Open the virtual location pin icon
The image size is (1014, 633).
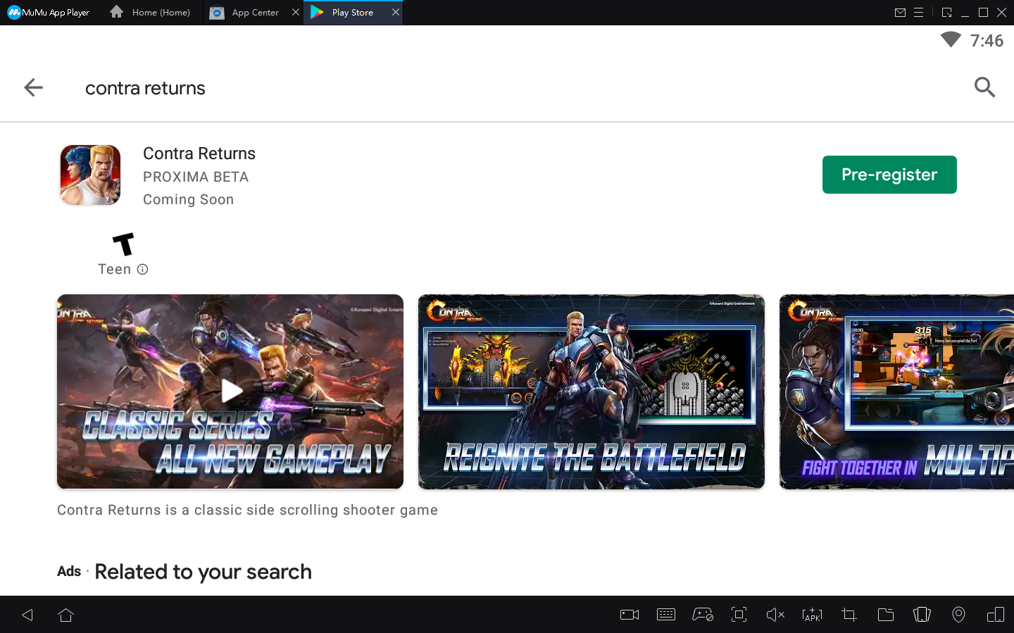(958, 615)
